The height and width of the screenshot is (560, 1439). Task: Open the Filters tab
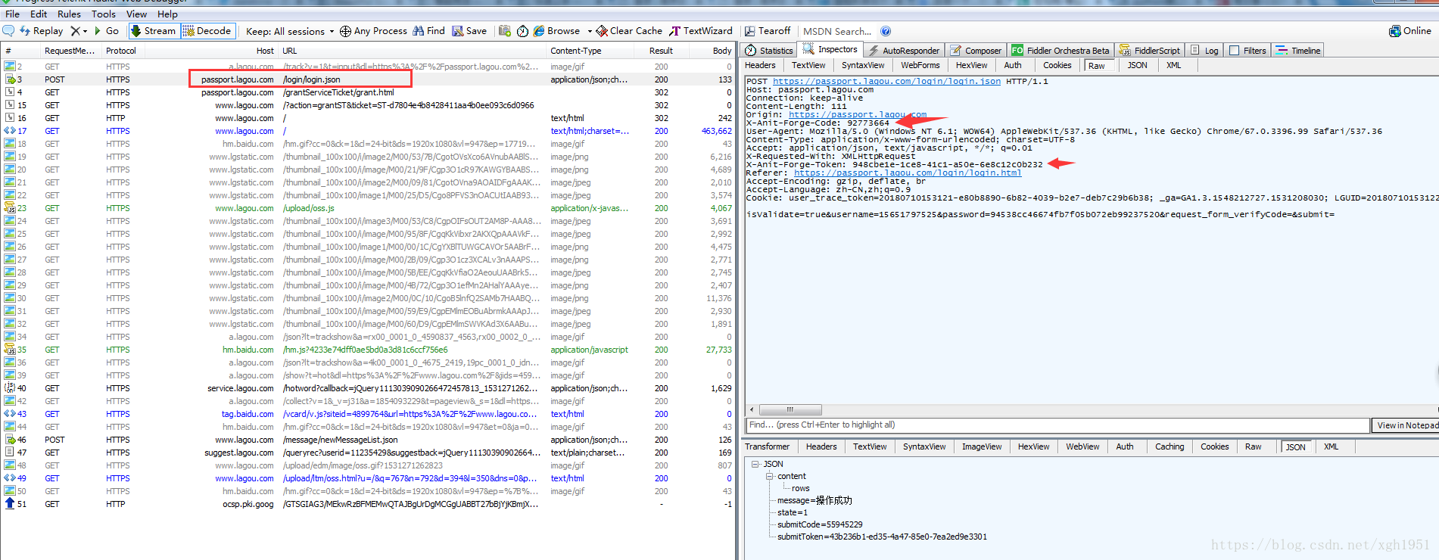1247,51
